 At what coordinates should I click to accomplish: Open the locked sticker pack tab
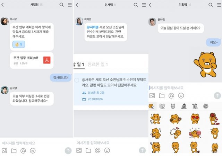[x=206, y=106]
